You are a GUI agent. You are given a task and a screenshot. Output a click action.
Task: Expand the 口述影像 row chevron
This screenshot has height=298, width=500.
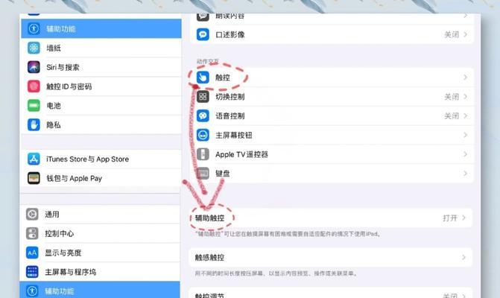[x=466, y=34]
